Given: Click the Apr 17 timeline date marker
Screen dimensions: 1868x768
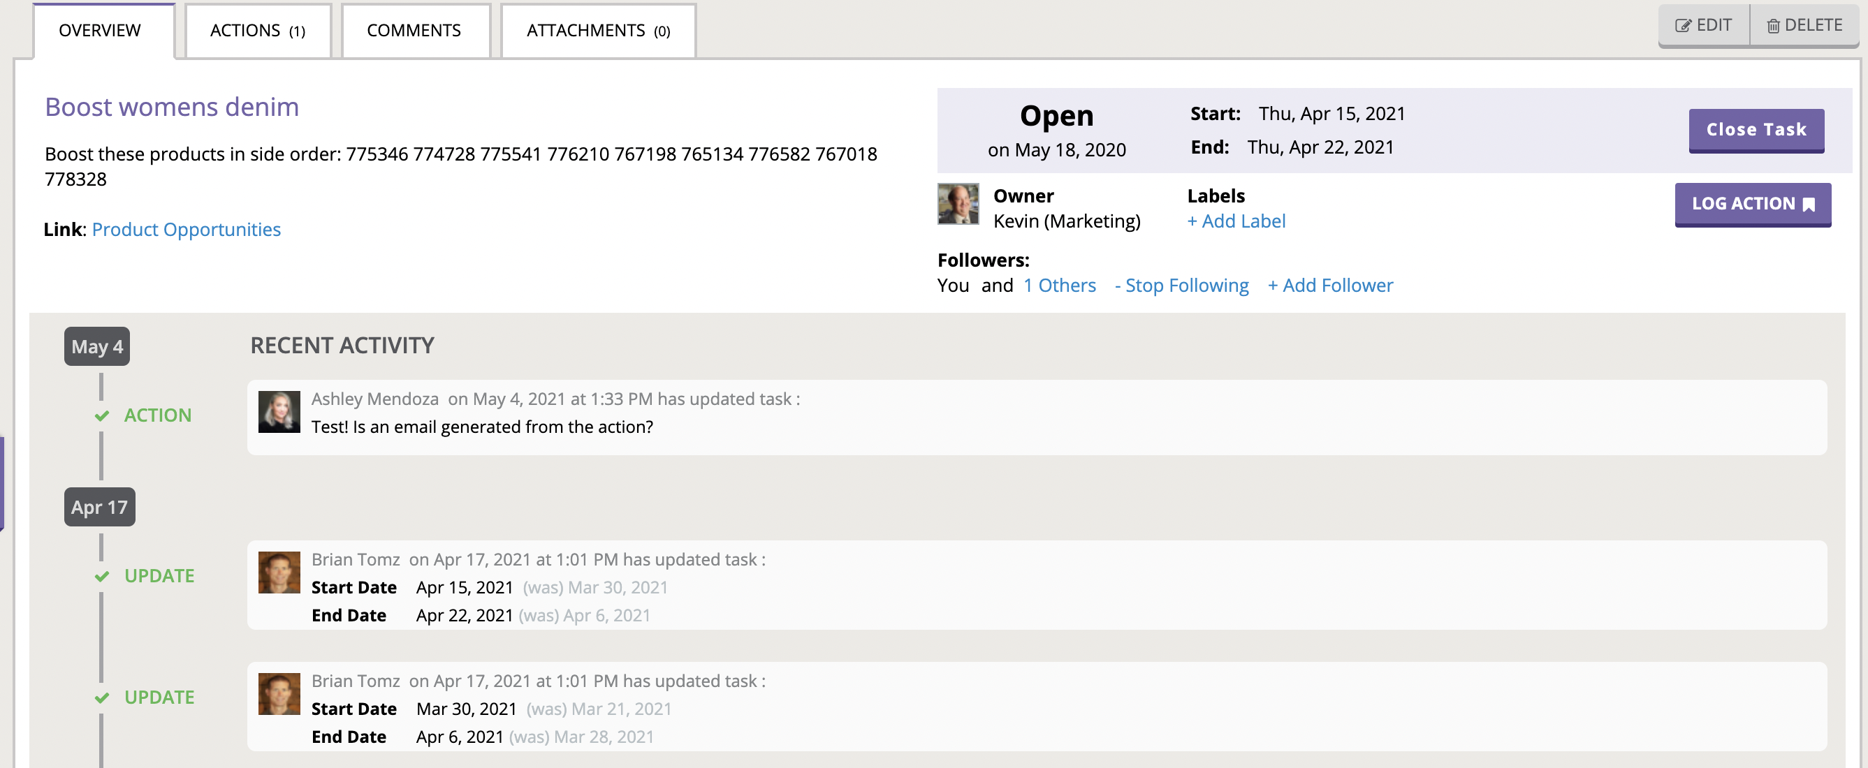Looking at the screenshot, I should [99, 507].
